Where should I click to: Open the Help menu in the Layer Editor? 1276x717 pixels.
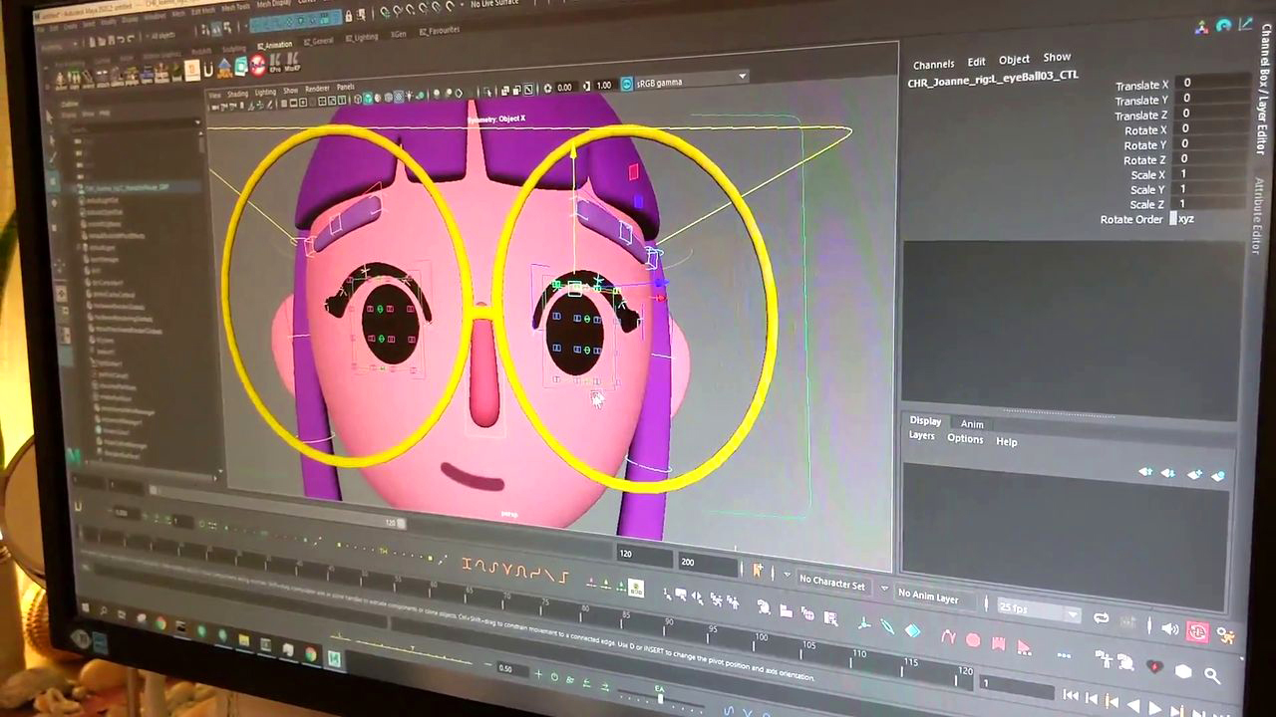click(x=1007, y=442)
